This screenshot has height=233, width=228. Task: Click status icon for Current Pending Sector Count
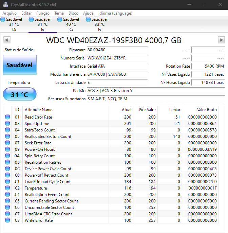point(7,201)
